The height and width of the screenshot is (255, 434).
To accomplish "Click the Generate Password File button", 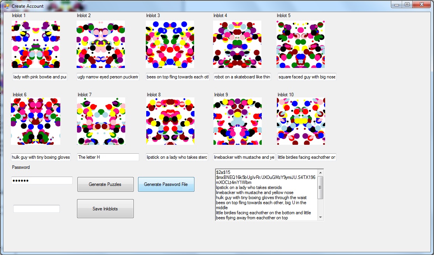I will [x=166, y=184].
